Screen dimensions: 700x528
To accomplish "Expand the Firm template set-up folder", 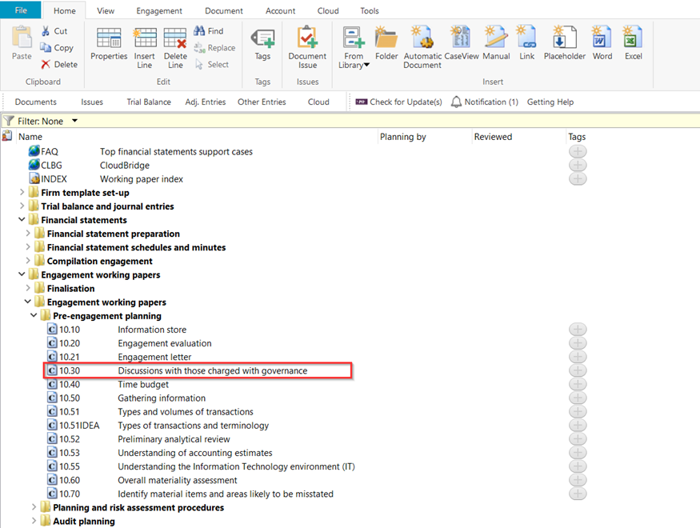I will [22, 193].
